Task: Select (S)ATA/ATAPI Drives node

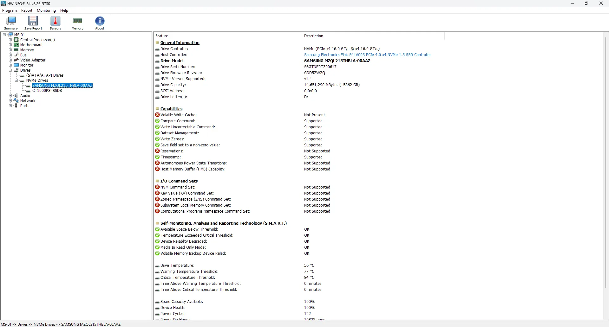Action: coord(45,75)
